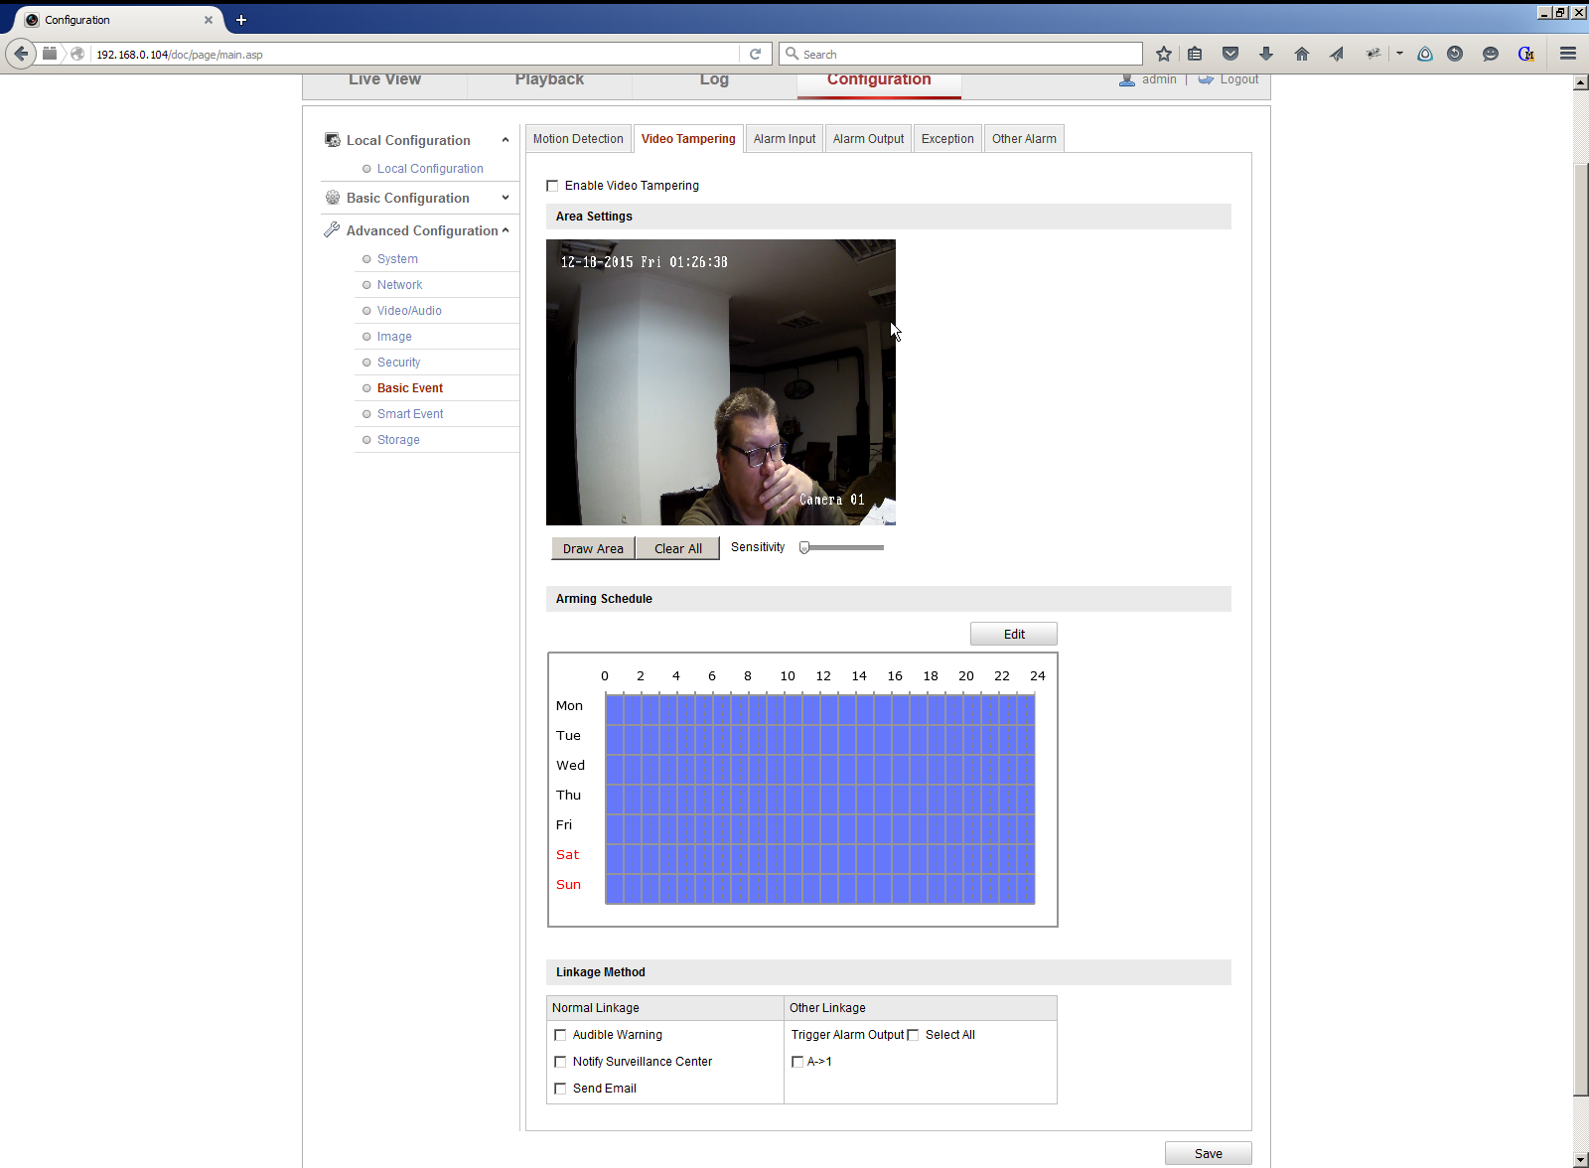The width and height of the screenshot is (1589, 1168).
Task: Save the video tampering settings
Action: 1209,1153
